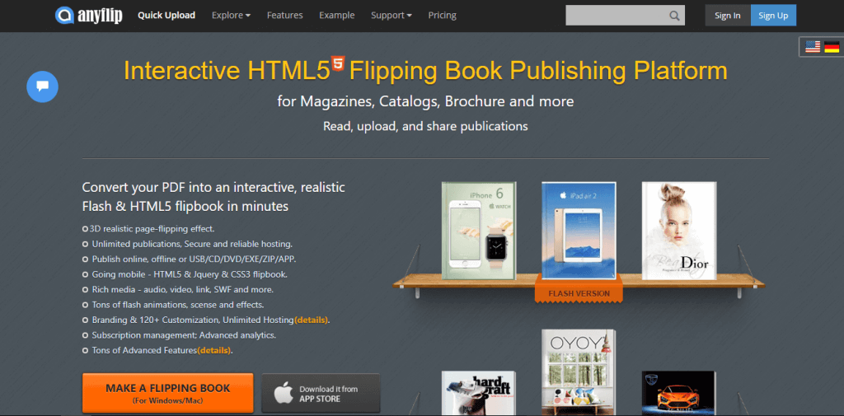Image resolution: width=844 pixels, height=416 pixels.
Task: Click the HTML5 badge in the headline
Action: pyautogui.click(x=338, y=63)
